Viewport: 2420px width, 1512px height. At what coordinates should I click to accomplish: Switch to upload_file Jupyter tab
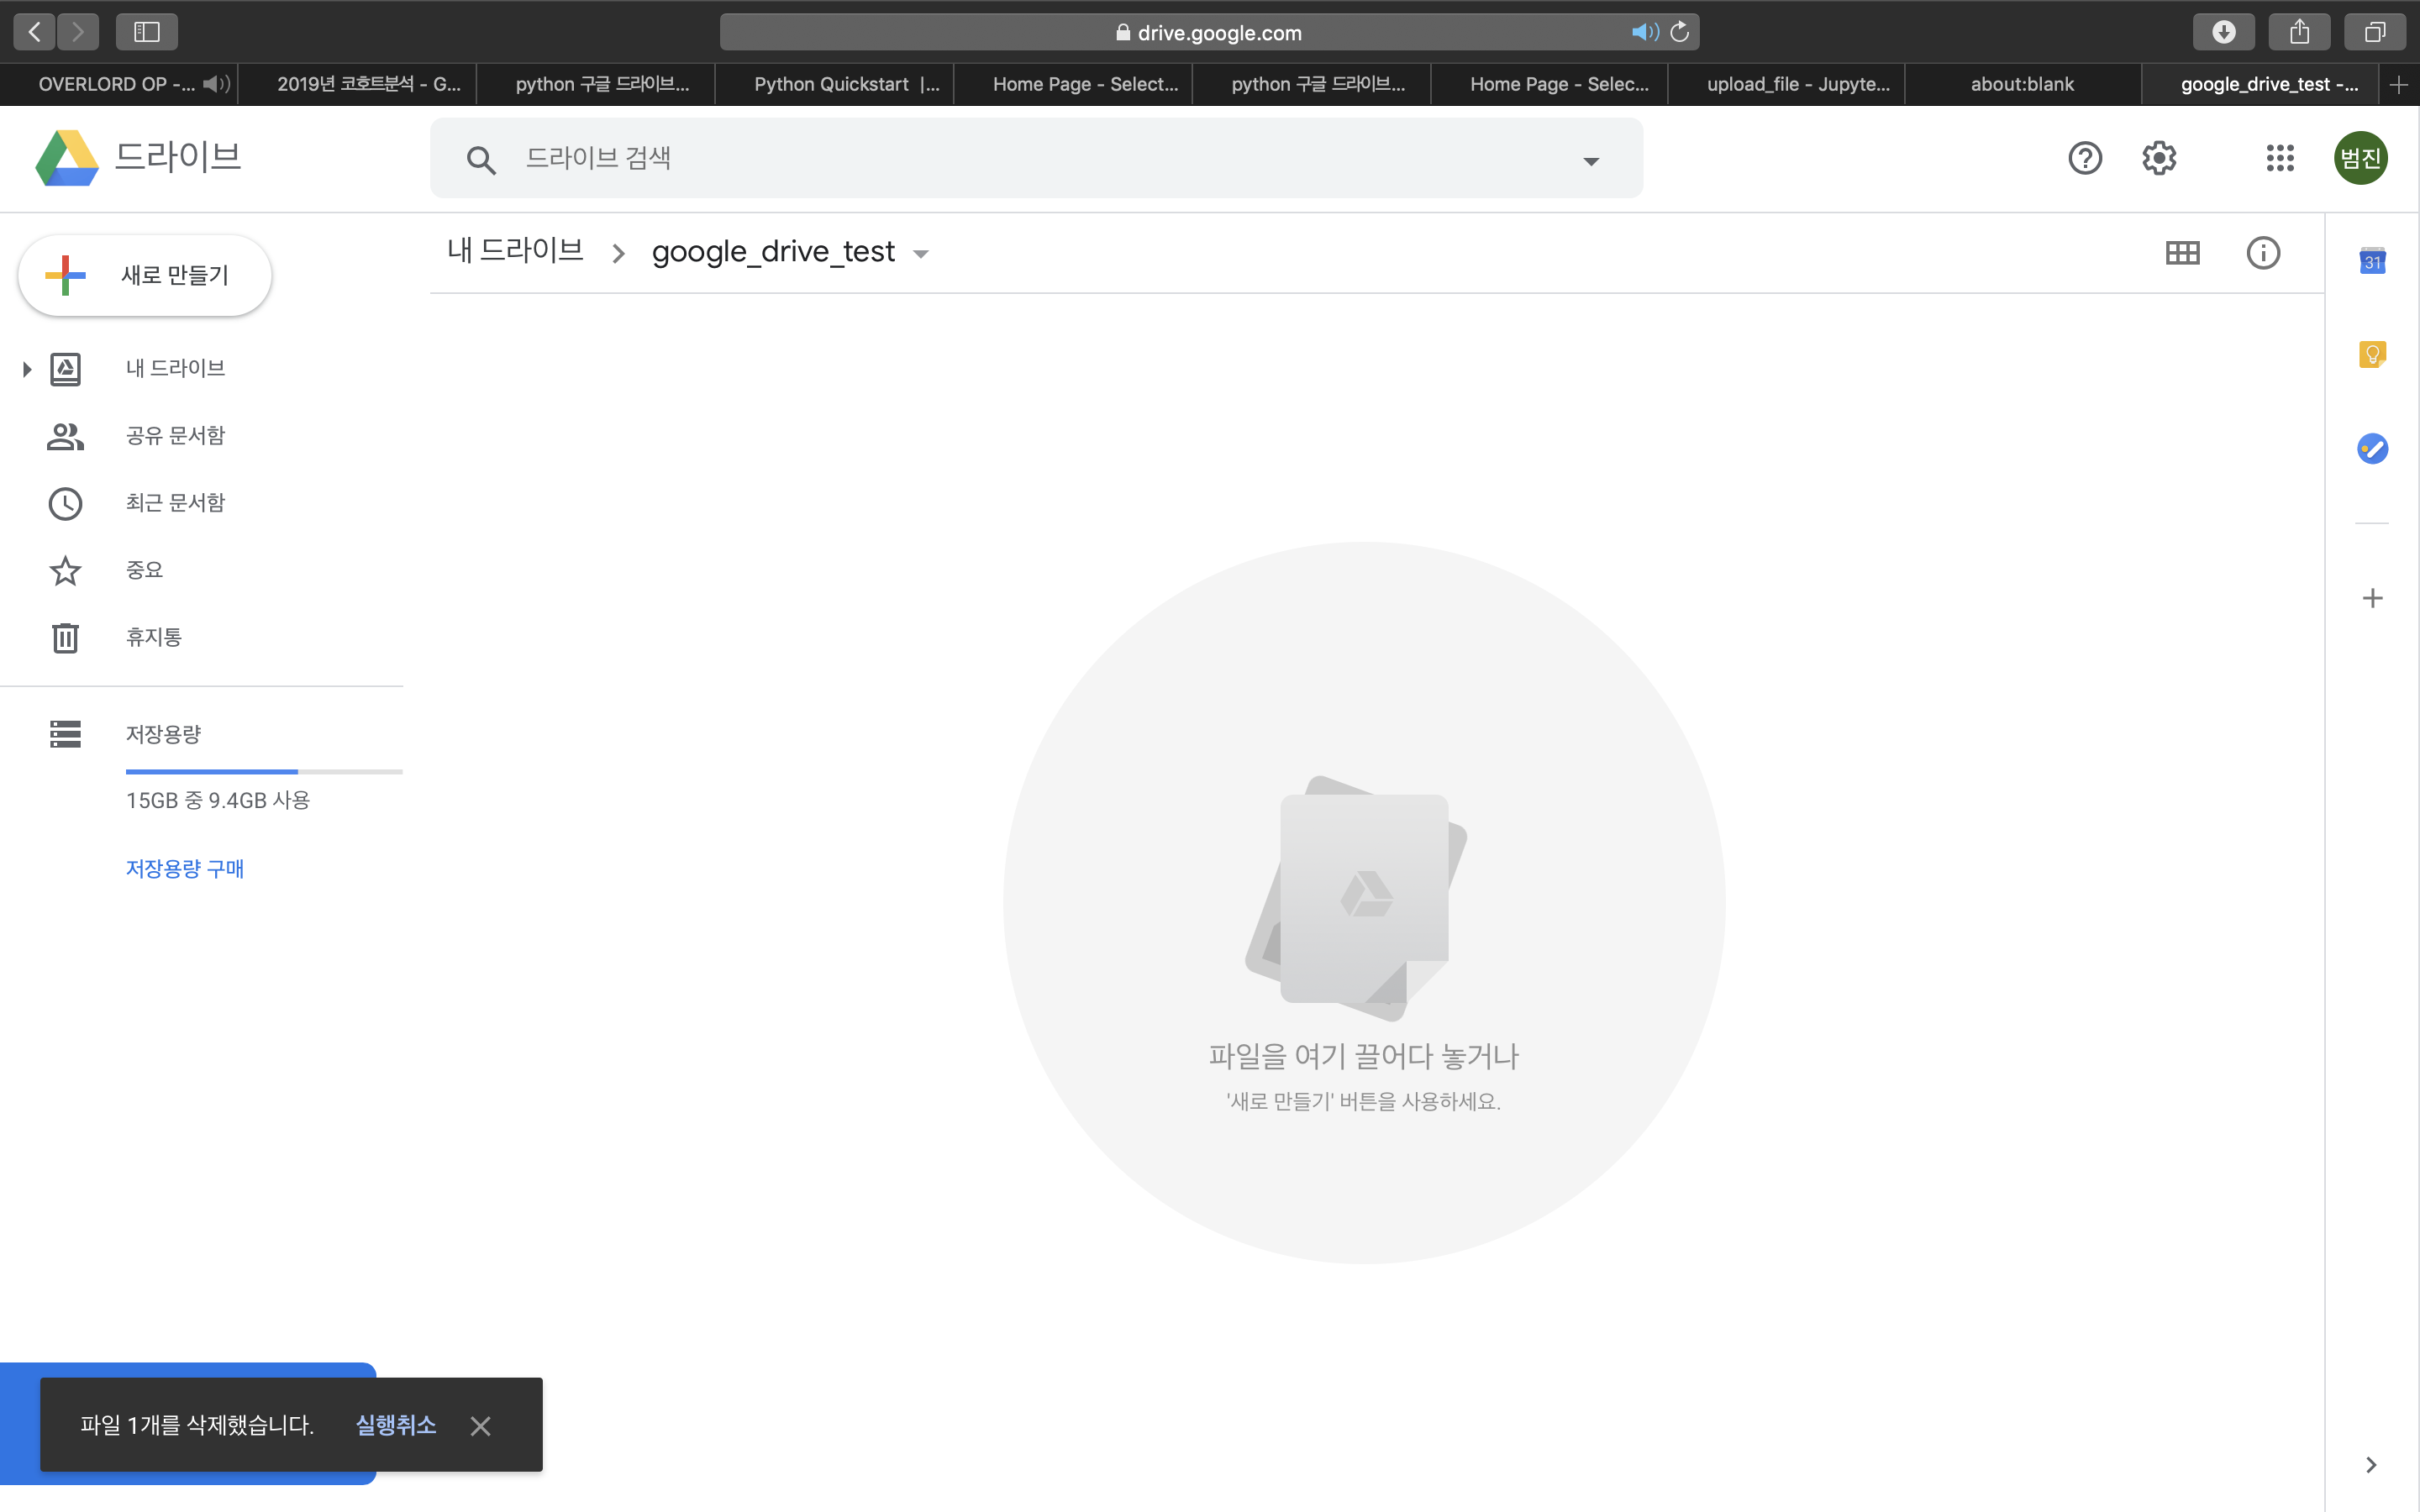click(x=1797, y=84)
